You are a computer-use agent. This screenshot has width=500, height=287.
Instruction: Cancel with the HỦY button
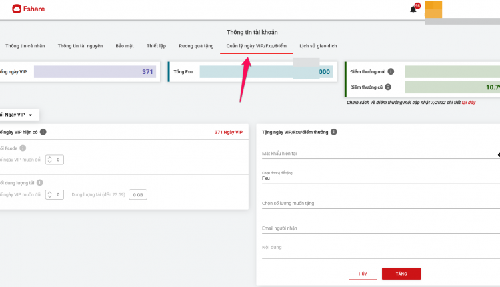tap(363, 274)
